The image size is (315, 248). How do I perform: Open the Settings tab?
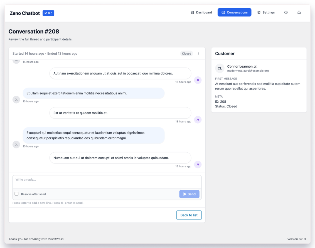(x=266, y=13)
